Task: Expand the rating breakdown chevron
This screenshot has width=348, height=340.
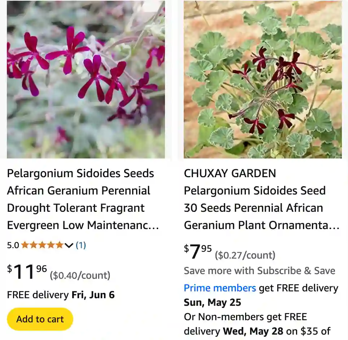Action: (69, 246)
